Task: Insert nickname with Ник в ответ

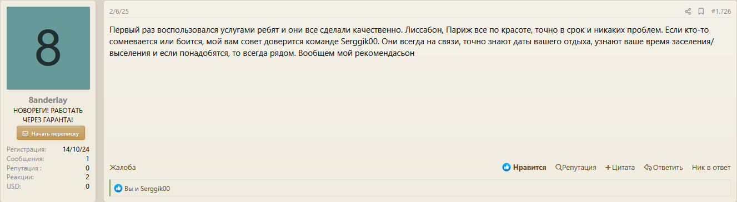Action: [711, 167]
